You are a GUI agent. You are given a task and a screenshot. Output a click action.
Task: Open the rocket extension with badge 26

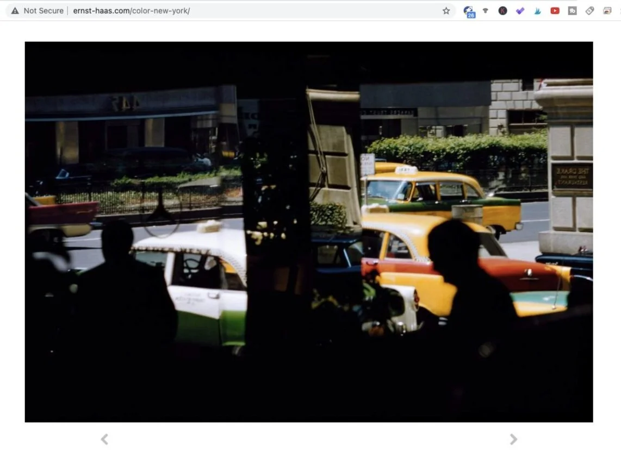(469, 11)
